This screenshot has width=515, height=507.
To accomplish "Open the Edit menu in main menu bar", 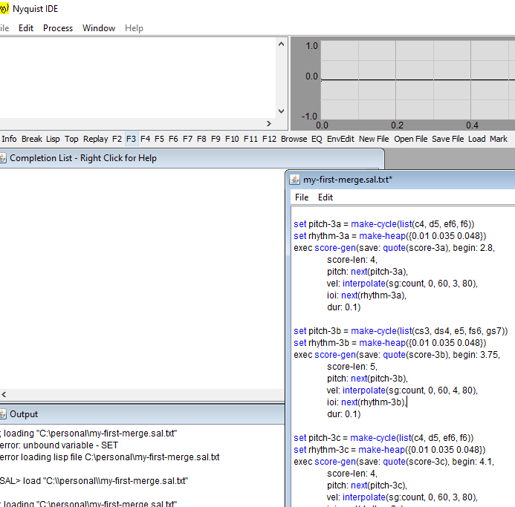I will [26, 28].
